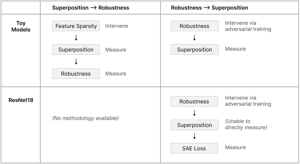
Task: Click 'Intervene via adversarial training' in ResNet18 row
Action: [248, 101]
